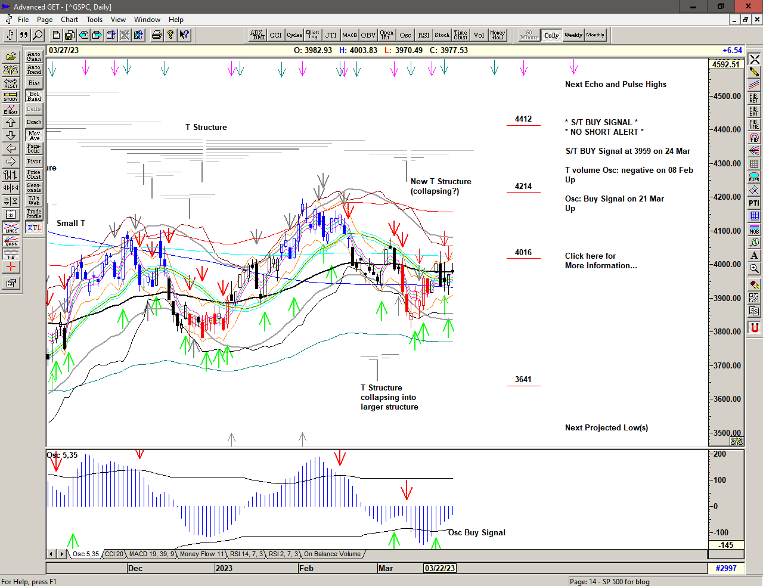Select the FIB RET retracement tool

tap(754, 98)
